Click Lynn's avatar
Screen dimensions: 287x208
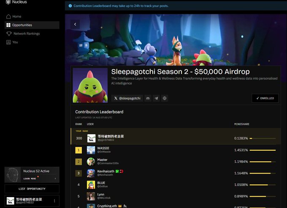coord(91,196)
